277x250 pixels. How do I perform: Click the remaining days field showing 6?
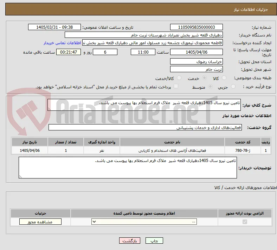[105, 52]
